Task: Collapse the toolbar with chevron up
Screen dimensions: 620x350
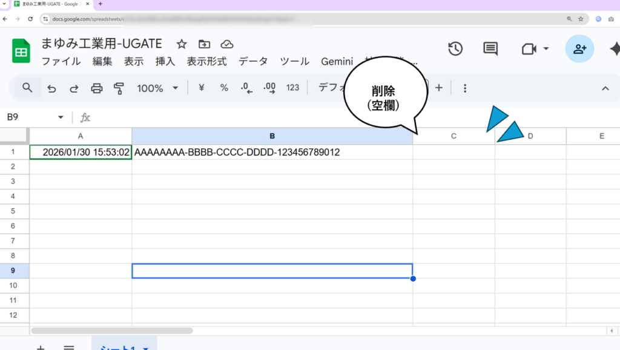Action: [605, 88]
